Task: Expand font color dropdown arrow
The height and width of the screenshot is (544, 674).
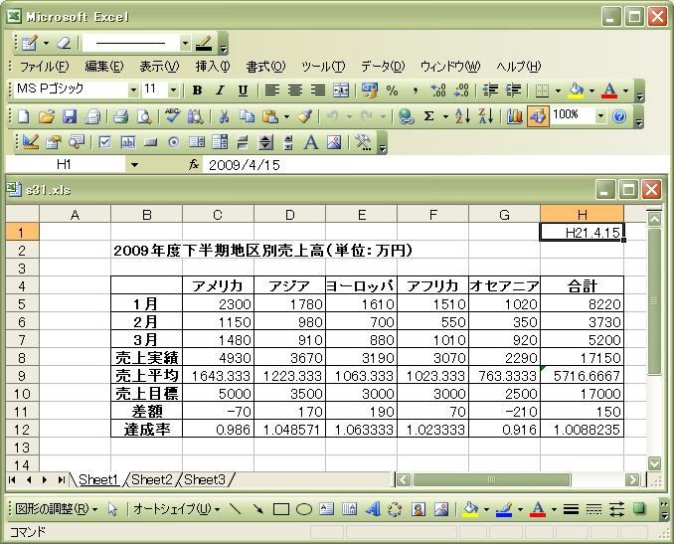Action: 626,91
